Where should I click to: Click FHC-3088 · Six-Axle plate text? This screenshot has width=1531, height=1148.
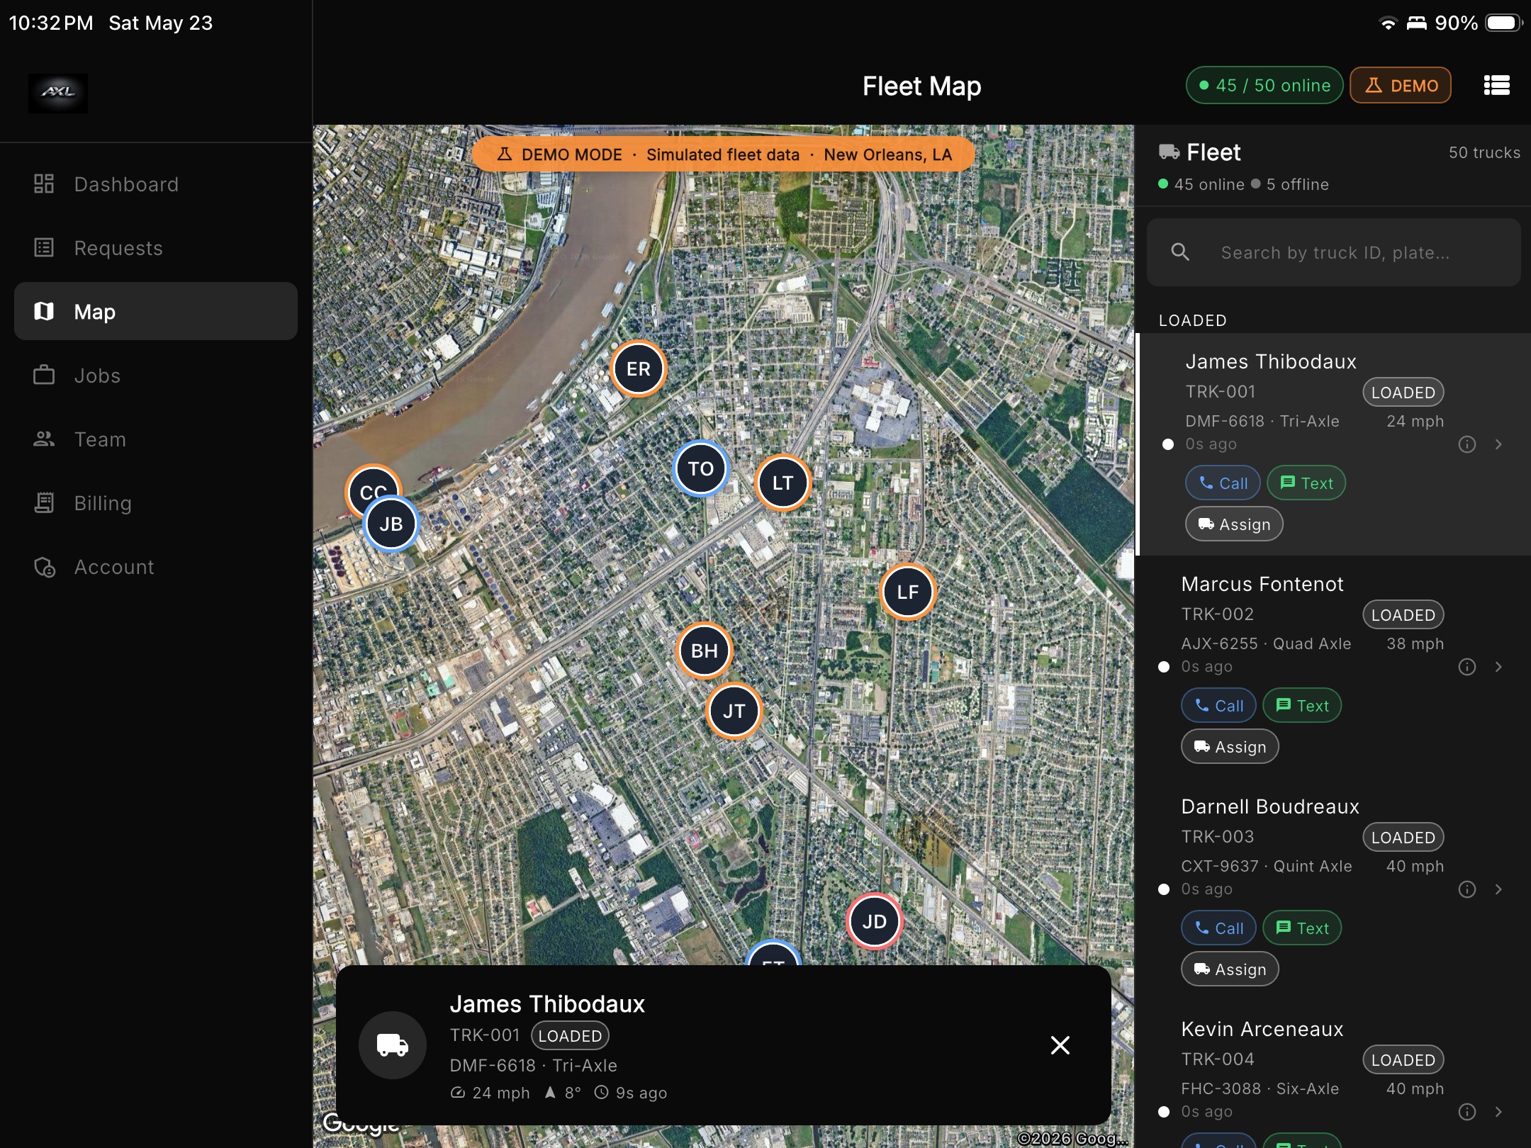coord(1260,1088)
